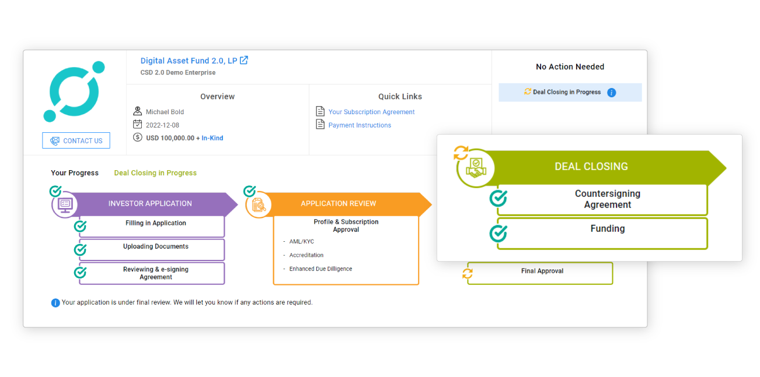Image resolution: width=760 pixels, height=377 pixels.
Task: Click the CSD 2.0 Demo Enterprise subtitle
Action: click(178, 73)
